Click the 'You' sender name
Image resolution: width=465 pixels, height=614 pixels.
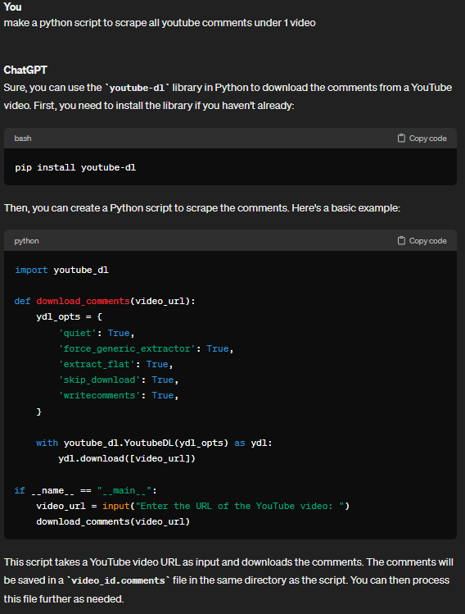(x=12, y=7)
